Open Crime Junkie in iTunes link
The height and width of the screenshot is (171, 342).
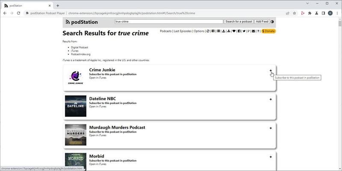[98, 78]
